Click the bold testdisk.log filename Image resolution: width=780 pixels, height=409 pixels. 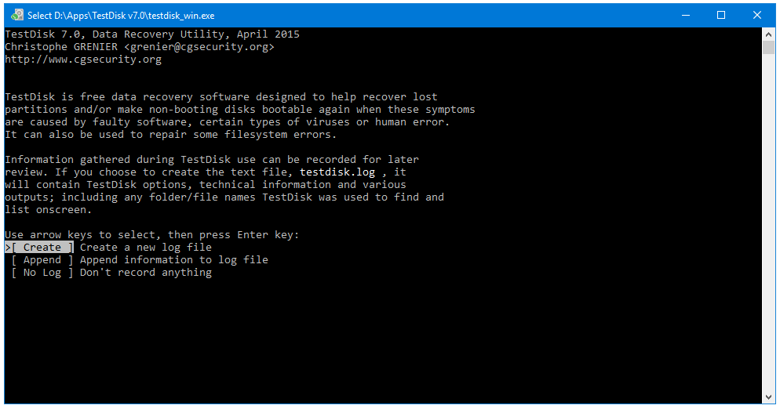[337, 172]
